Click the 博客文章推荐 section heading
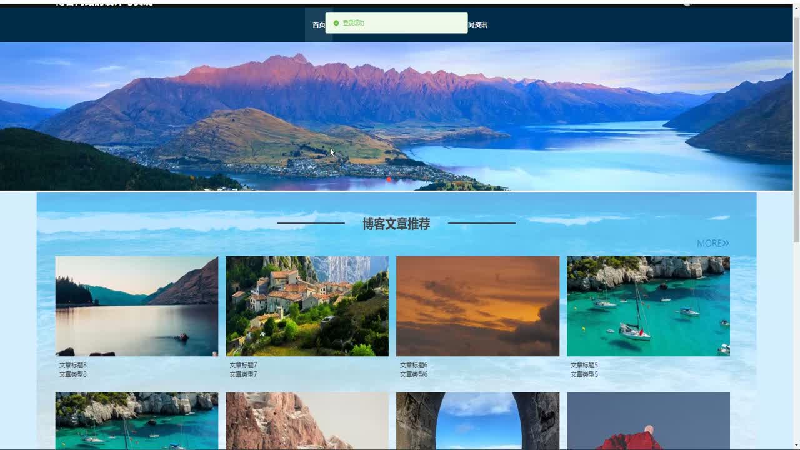This screenshot has width=800, height=450. [x=396, y=224]
